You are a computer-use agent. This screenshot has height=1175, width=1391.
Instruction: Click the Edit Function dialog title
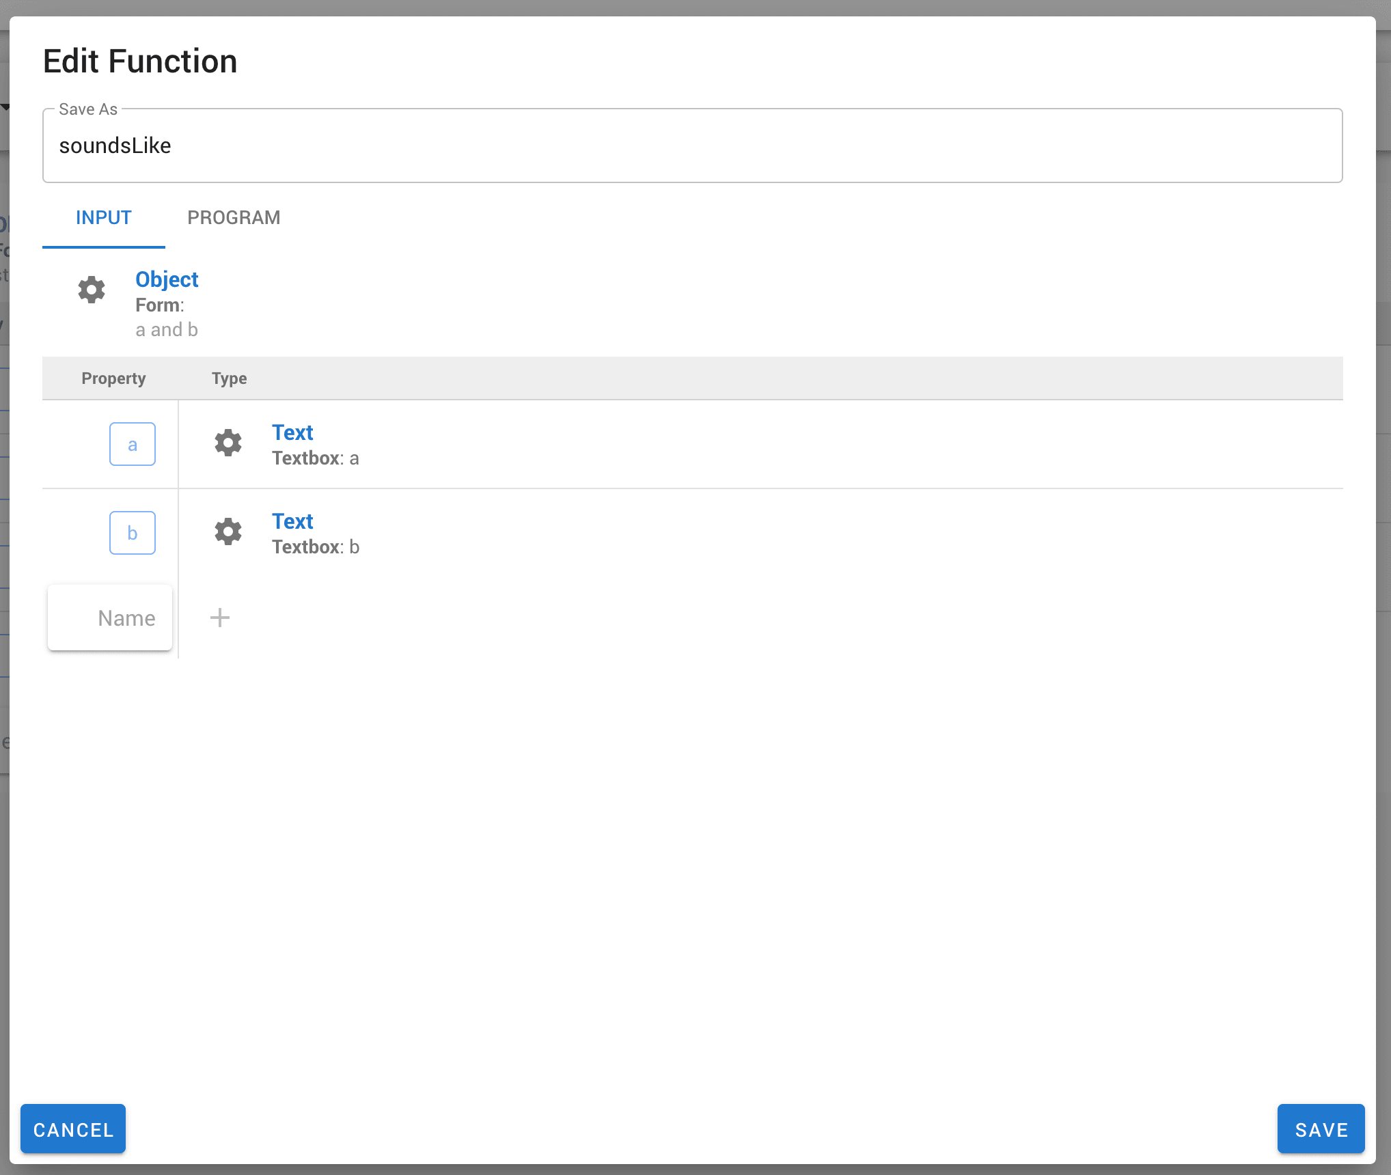140,61
